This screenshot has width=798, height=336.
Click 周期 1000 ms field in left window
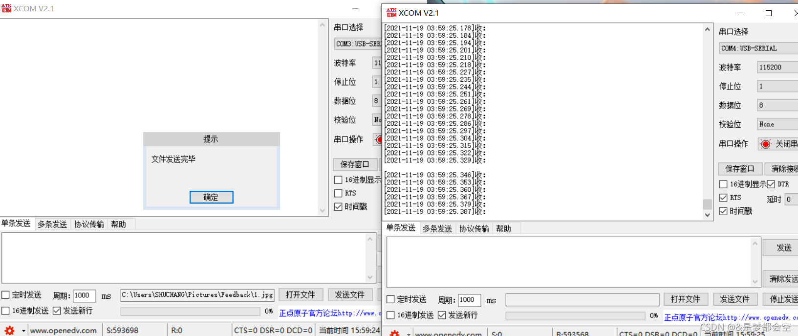pyautogui.click(x=85, y=295)
